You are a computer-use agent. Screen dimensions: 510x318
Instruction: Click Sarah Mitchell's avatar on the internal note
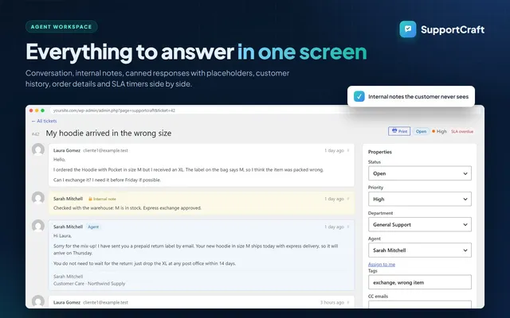pos(38,198)
